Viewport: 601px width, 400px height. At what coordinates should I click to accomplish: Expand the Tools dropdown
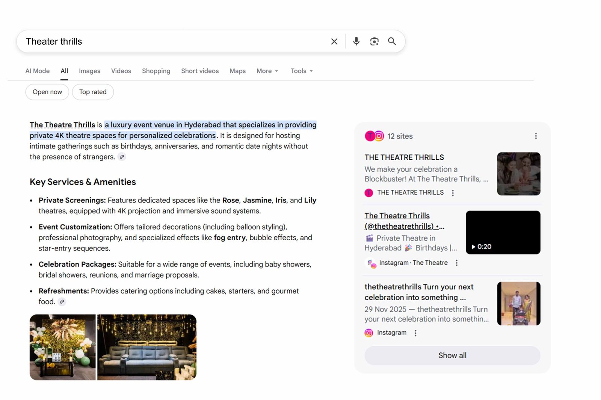click(x=301, y=71)
